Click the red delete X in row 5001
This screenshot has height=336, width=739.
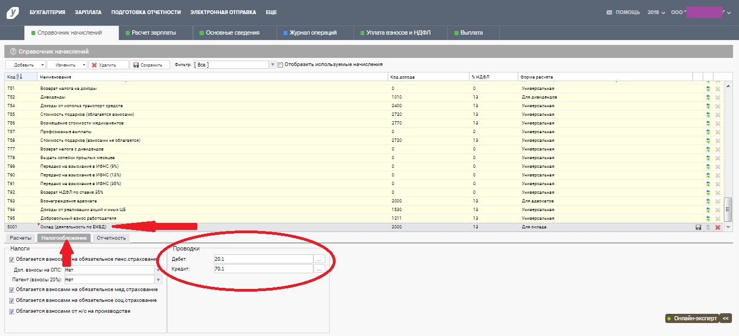point(718,227)
